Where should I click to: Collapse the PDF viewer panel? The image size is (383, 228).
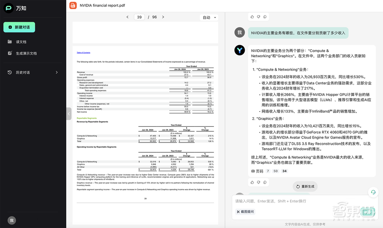(x=69, y=113)
